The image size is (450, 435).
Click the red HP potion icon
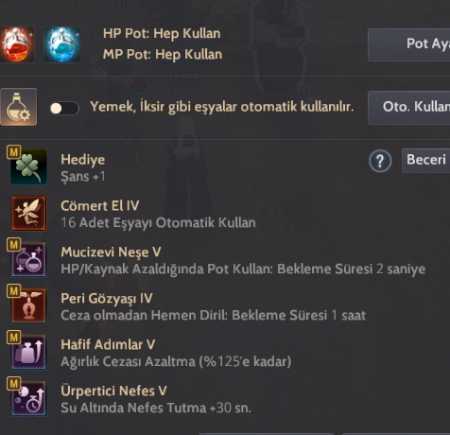tap(16, 44)
